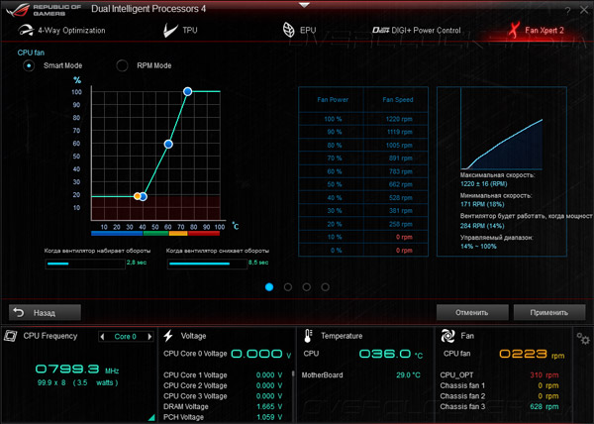Click the EPU leaf icon
594x424 pixels.
tap(289, 30)
